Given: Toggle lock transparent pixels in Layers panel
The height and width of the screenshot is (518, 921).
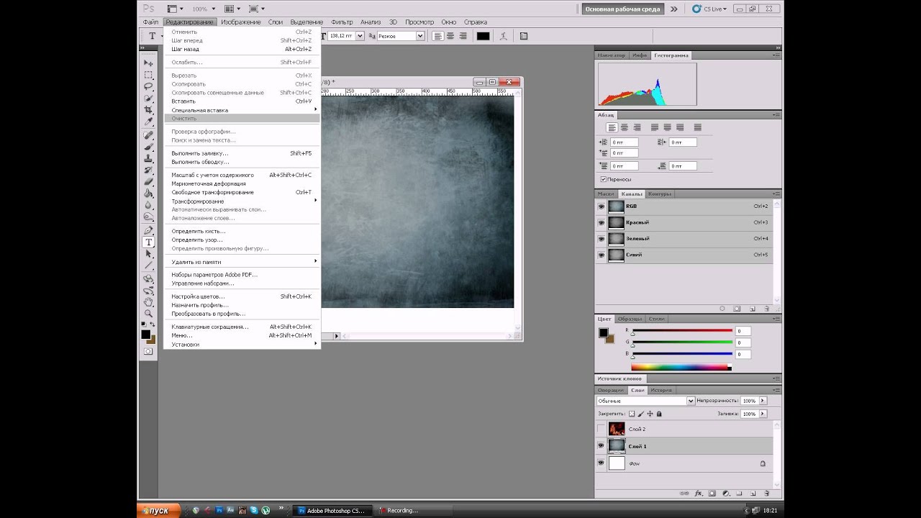Looking at the screenshot, I should [632, 414].
